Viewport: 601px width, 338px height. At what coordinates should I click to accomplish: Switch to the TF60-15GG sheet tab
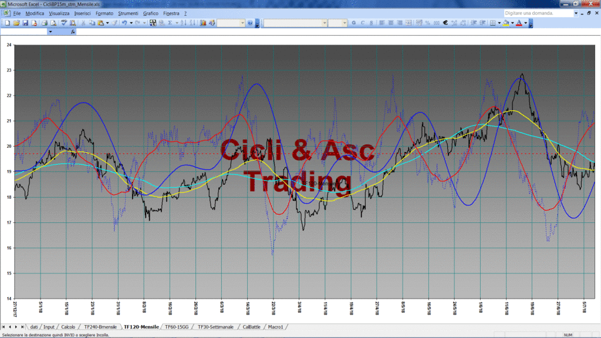[x=177, y=327]
